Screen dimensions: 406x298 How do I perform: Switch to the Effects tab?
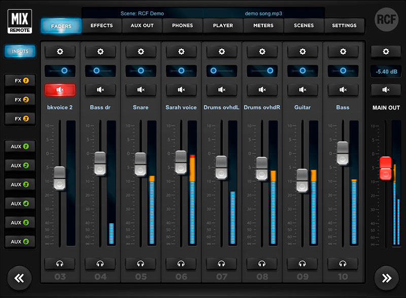pos(101,25)
